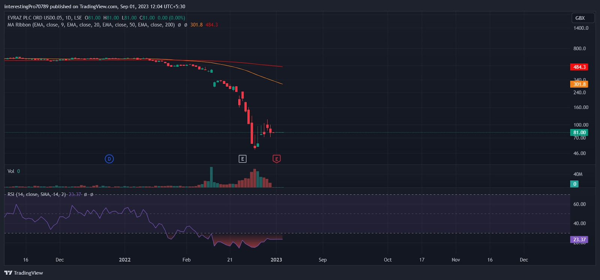Image resolution: width=600 pixels, height=280 pixels.
Task: Click the 23.37 value in RSI legend
Action: coord(75,195)
